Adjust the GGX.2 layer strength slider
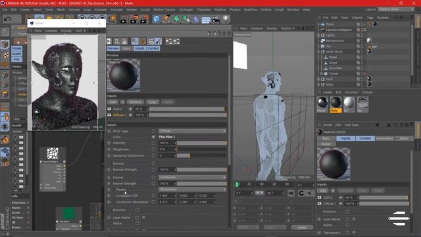This screenshot has width=421, height=237. (188, 109)
